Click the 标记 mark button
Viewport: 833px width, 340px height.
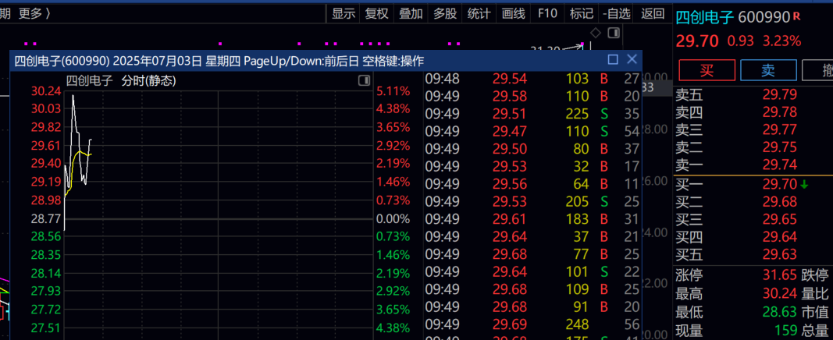coord(581,14)
